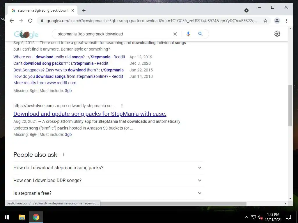Click the 'Dec 3, 2020' date text
Image resolution: width=298 pixels, height=223 pixels.
[x=140, y=63]
